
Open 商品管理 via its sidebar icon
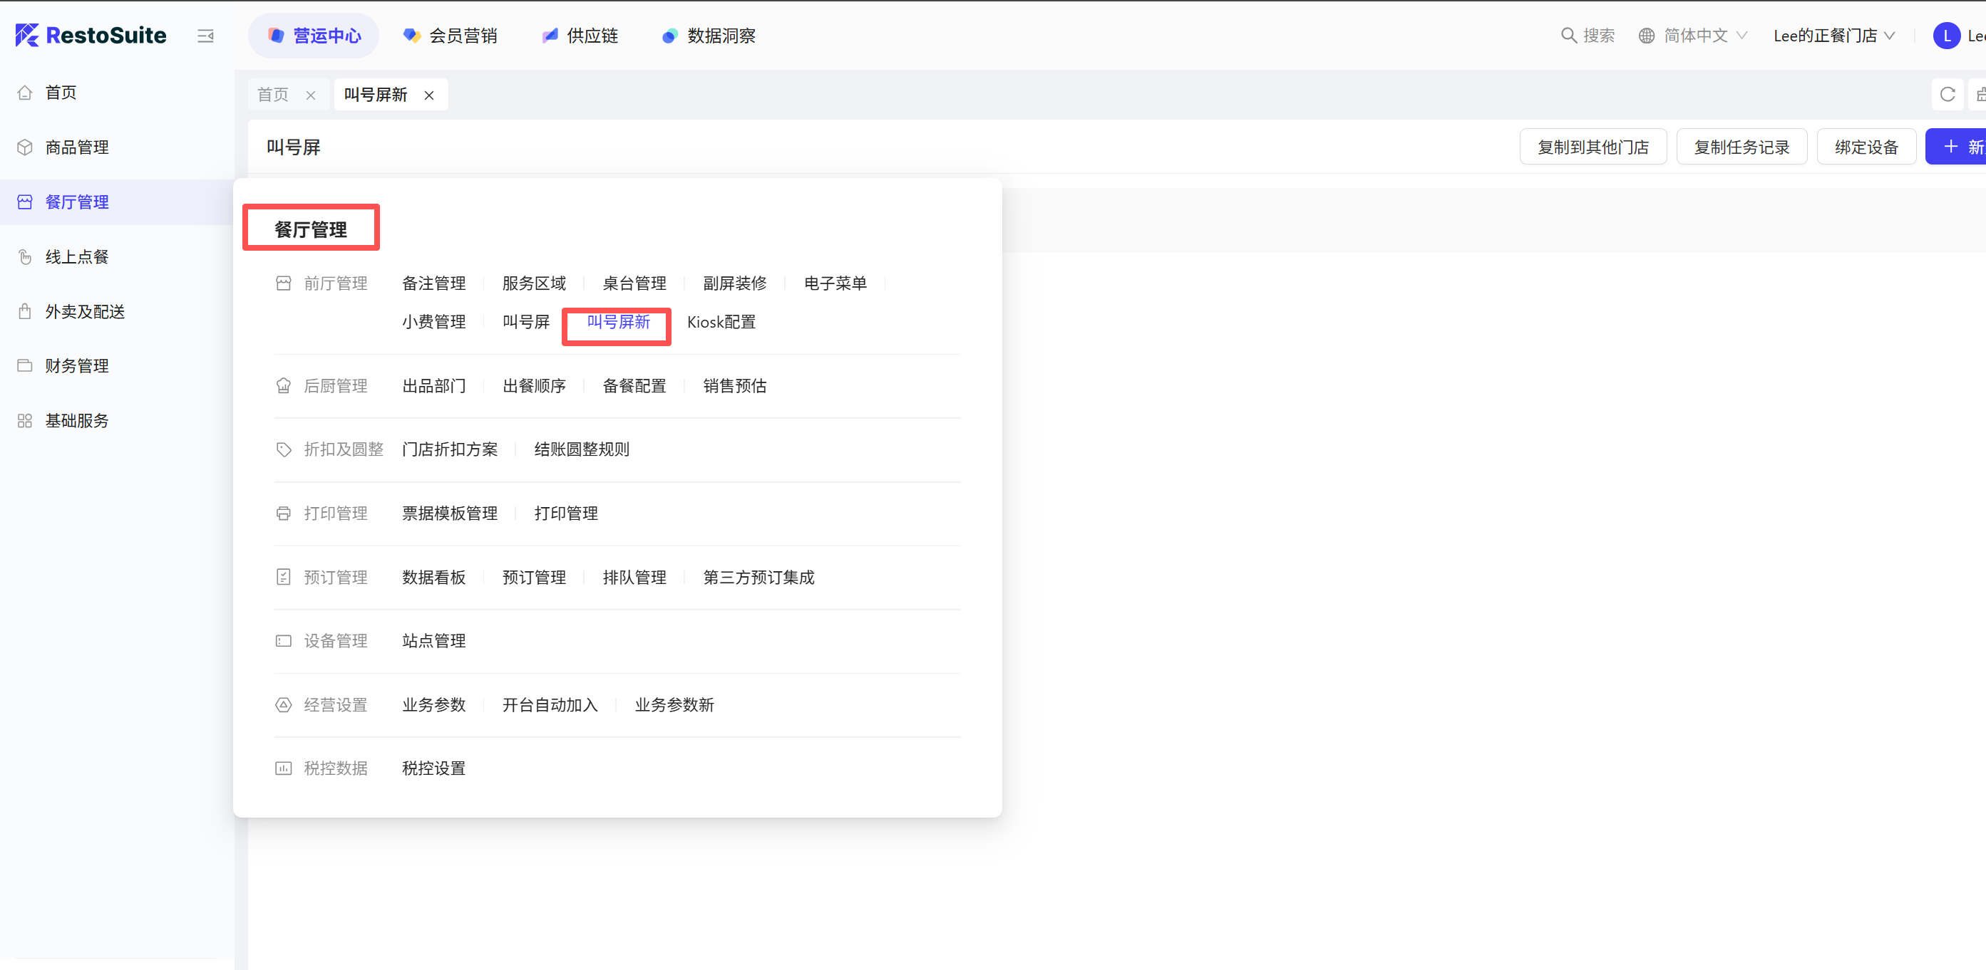click(x=25, y=147)
